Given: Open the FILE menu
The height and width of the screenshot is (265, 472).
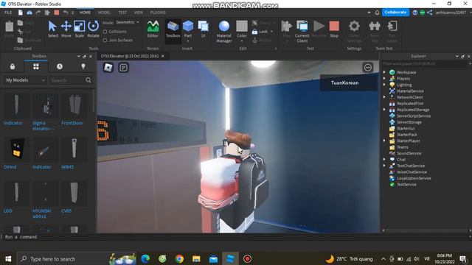Looking at the screenshot, I should pos(8,13).
